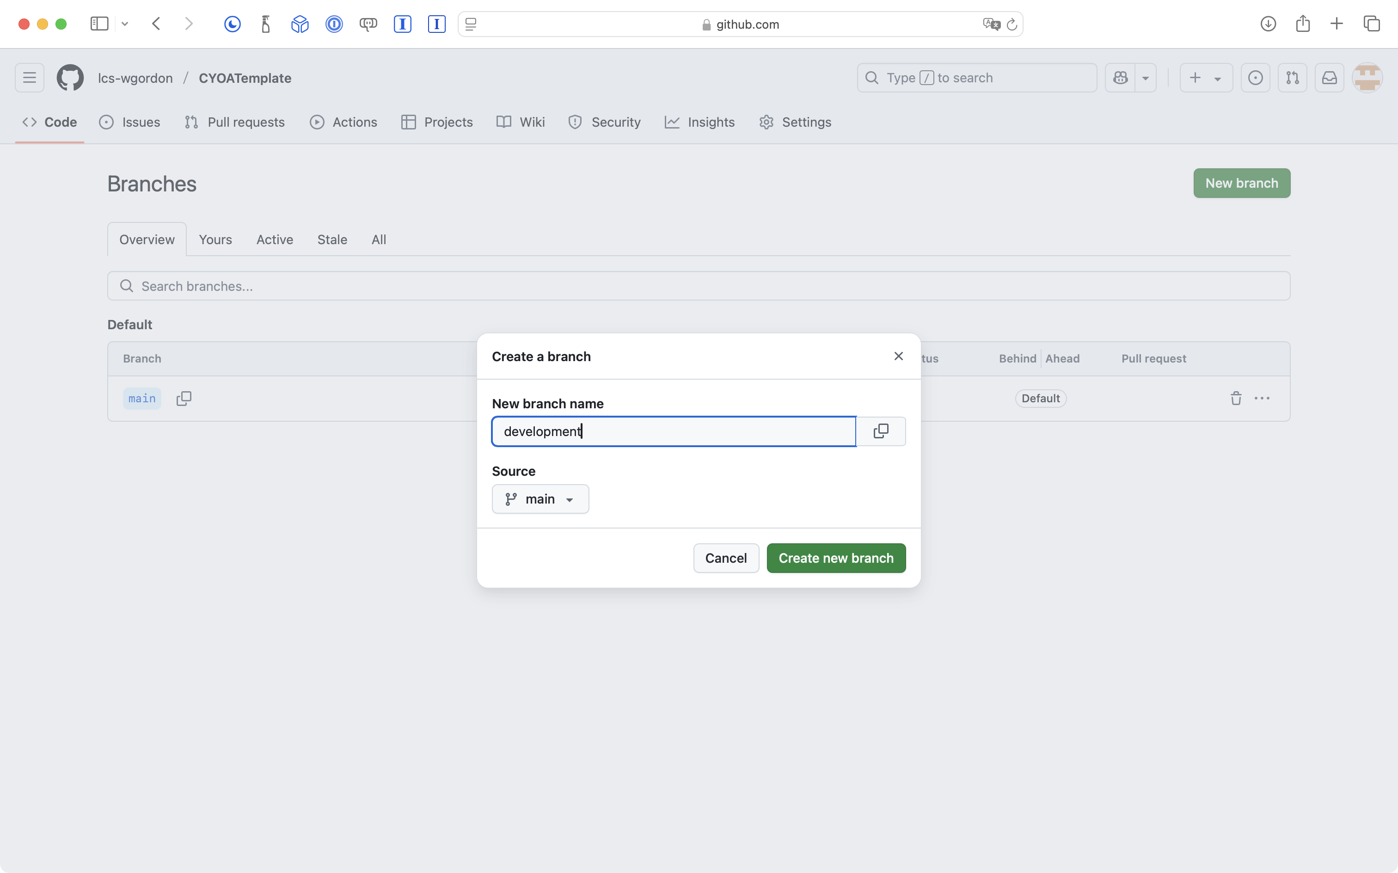Copy the new branch name to clipboard

point(881,431)
